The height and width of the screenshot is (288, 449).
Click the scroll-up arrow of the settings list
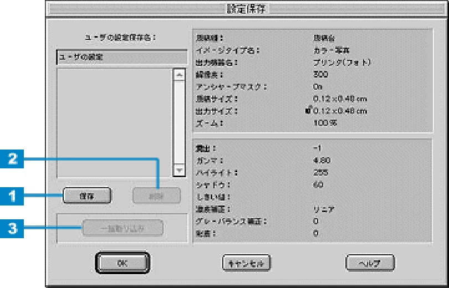pos(180,75)
